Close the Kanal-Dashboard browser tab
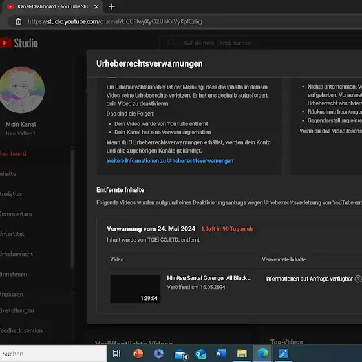Screen dimensions: 362x362 (x=96, y=7)
